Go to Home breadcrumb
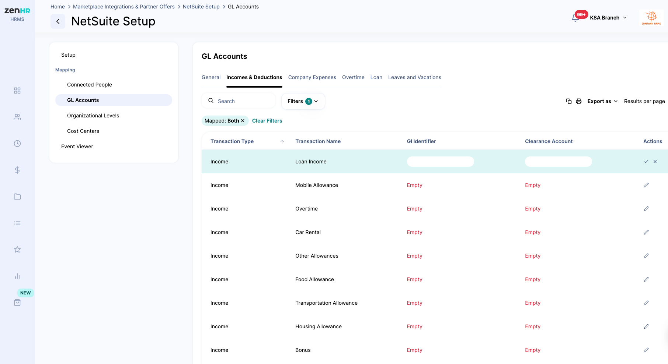The image size is (668, 364). (58, 7)
